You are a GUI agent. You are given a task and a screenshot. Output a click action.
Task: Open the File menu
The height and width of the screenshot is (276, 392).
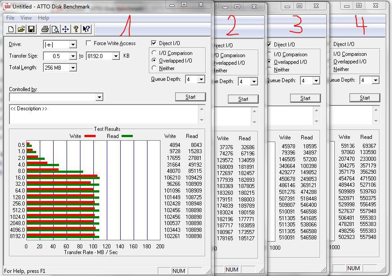point(10,18)
